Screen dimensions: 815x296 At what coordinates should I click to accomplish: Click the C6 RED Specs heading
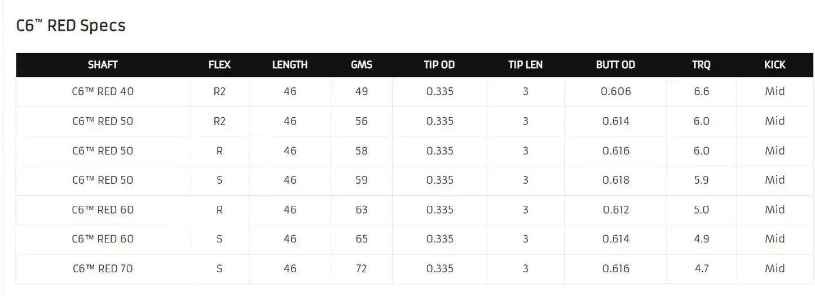pyautogui.click(x=71, y=26)
